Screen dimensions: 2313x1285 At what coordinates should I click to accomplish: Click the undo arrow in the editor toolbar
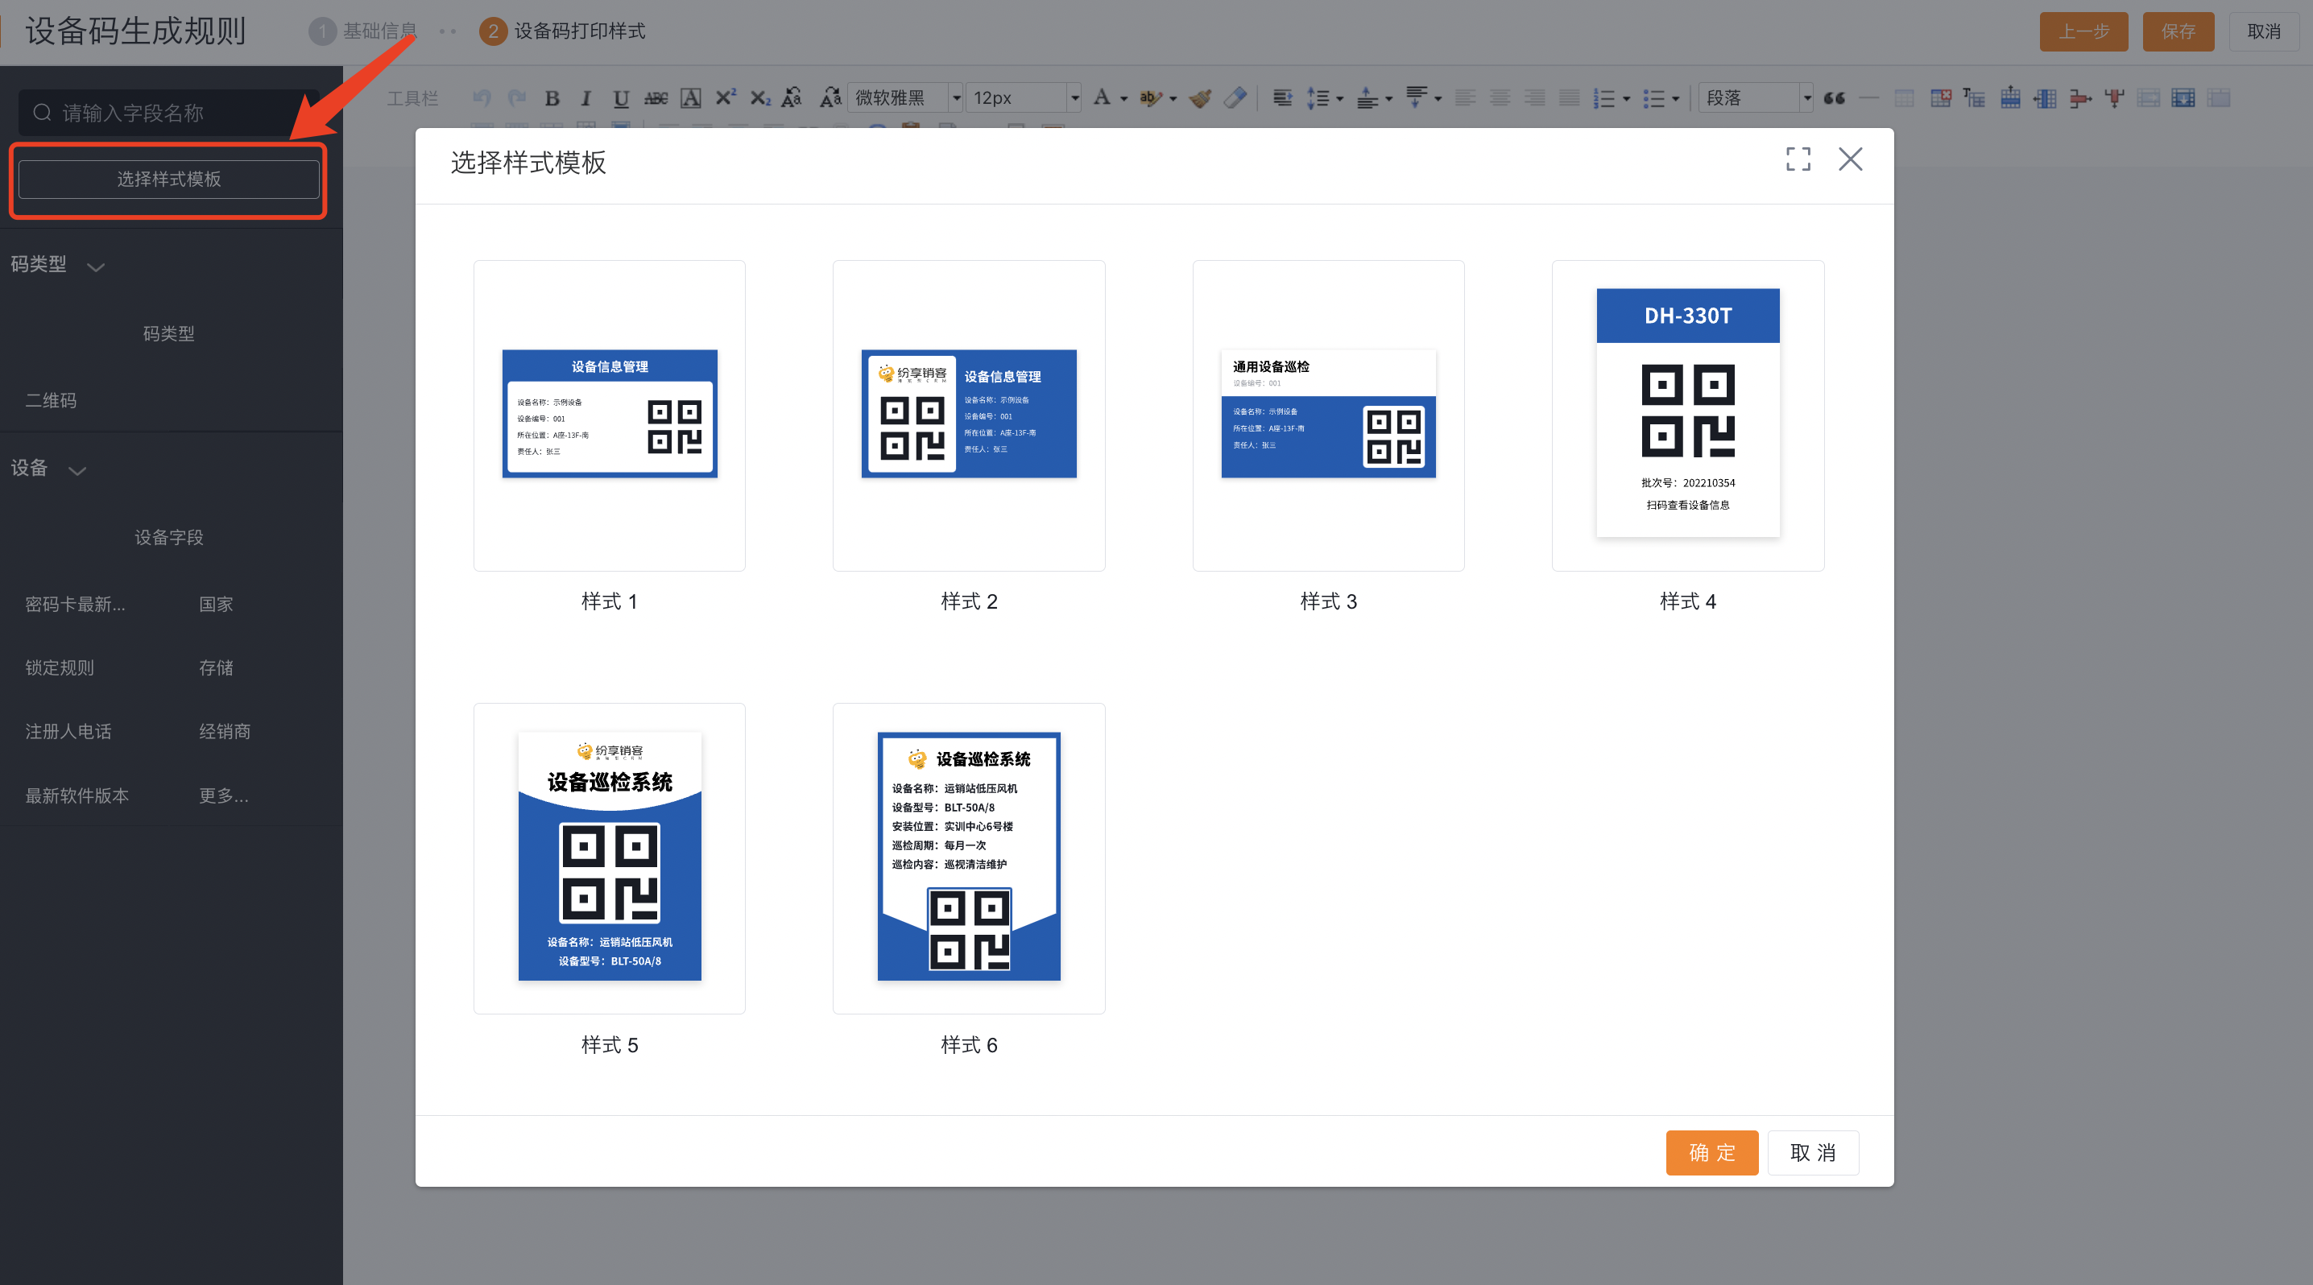[x=482, y=97]
